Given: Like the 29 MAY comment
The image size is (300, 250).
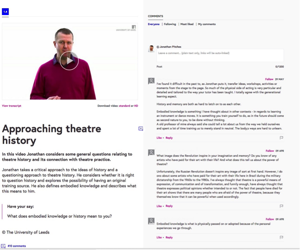Looking at the screenshot, I should click(x=159, y=138).
